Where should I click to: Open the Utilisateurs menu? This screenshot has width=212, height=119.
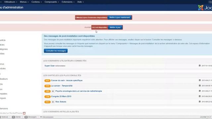click(11, 2)
